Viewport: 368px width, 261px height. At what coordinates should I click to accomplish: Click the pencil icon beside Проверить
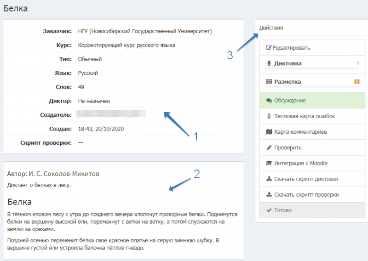pyautogui.click(x=269, y=148)
